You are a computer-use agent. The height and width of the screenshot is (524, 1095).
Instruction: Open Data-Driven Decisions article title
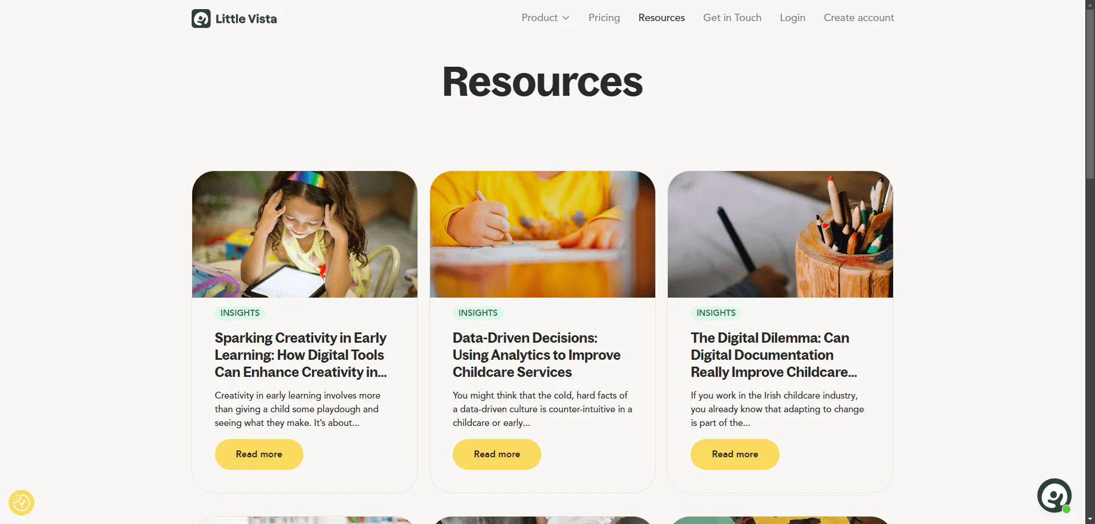[x=537, y=355]
